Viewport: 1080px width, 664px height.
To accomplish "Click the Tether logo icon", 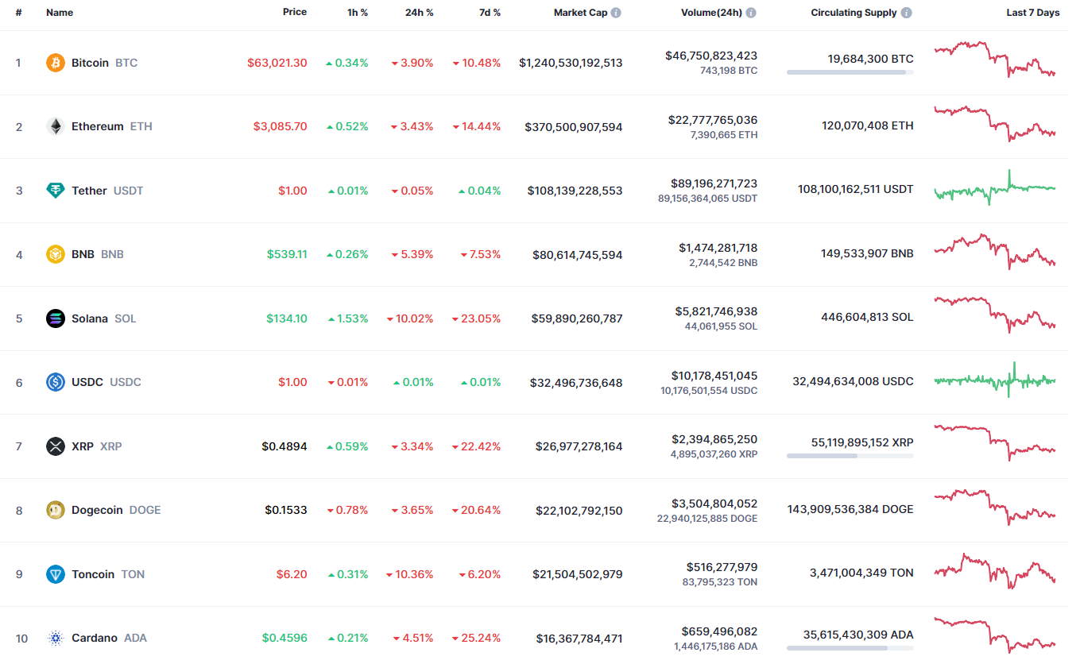I will pyautogui.click(x=56, y=191).
